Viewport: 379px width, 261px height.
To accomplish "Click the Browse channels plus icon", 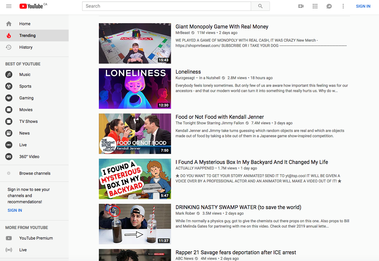I will 9,173.
